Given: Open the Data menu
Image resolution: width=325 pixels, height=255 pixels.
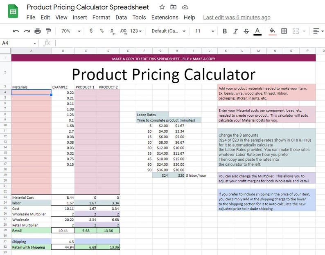Looking at the screenshot, I should pos(121,18).
